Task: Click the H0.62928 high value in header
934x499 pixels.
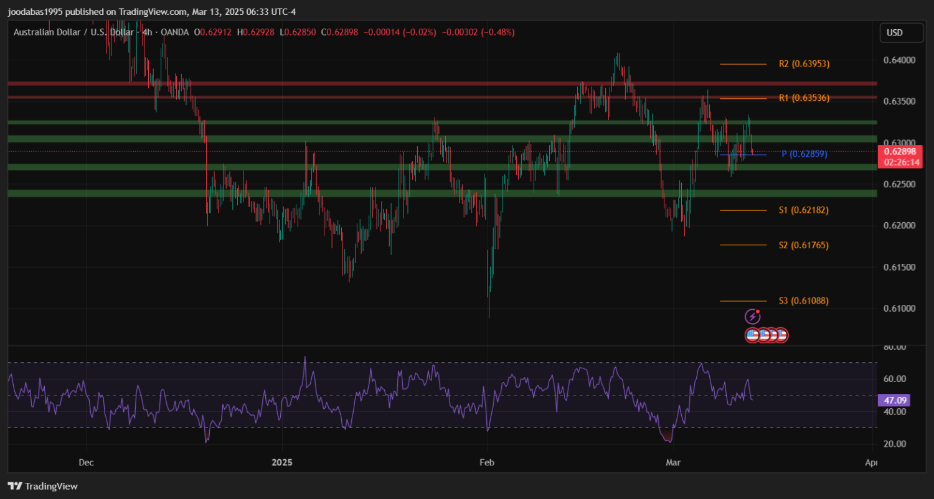Action: pyautogui.click(x=255, y=32)
